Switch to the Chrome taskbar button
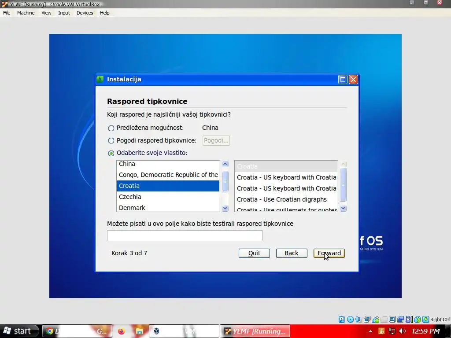 pyautogui.click(x=77, y=331)
